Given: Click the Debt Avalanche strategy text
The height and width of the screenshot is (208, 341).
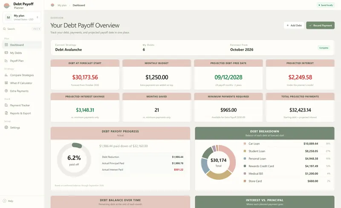Looking at the screenshot, I should (69, 49).
